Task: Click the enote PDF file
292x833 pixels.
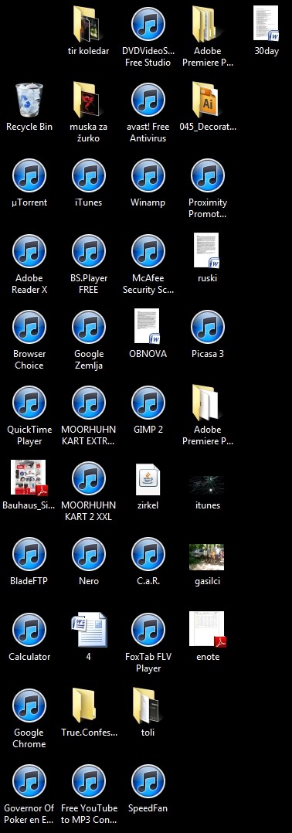Action: pyautogui.click(x=208, y=630)
